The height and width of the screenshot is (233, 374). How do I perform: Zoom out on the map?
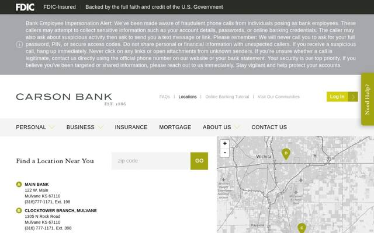224,153
